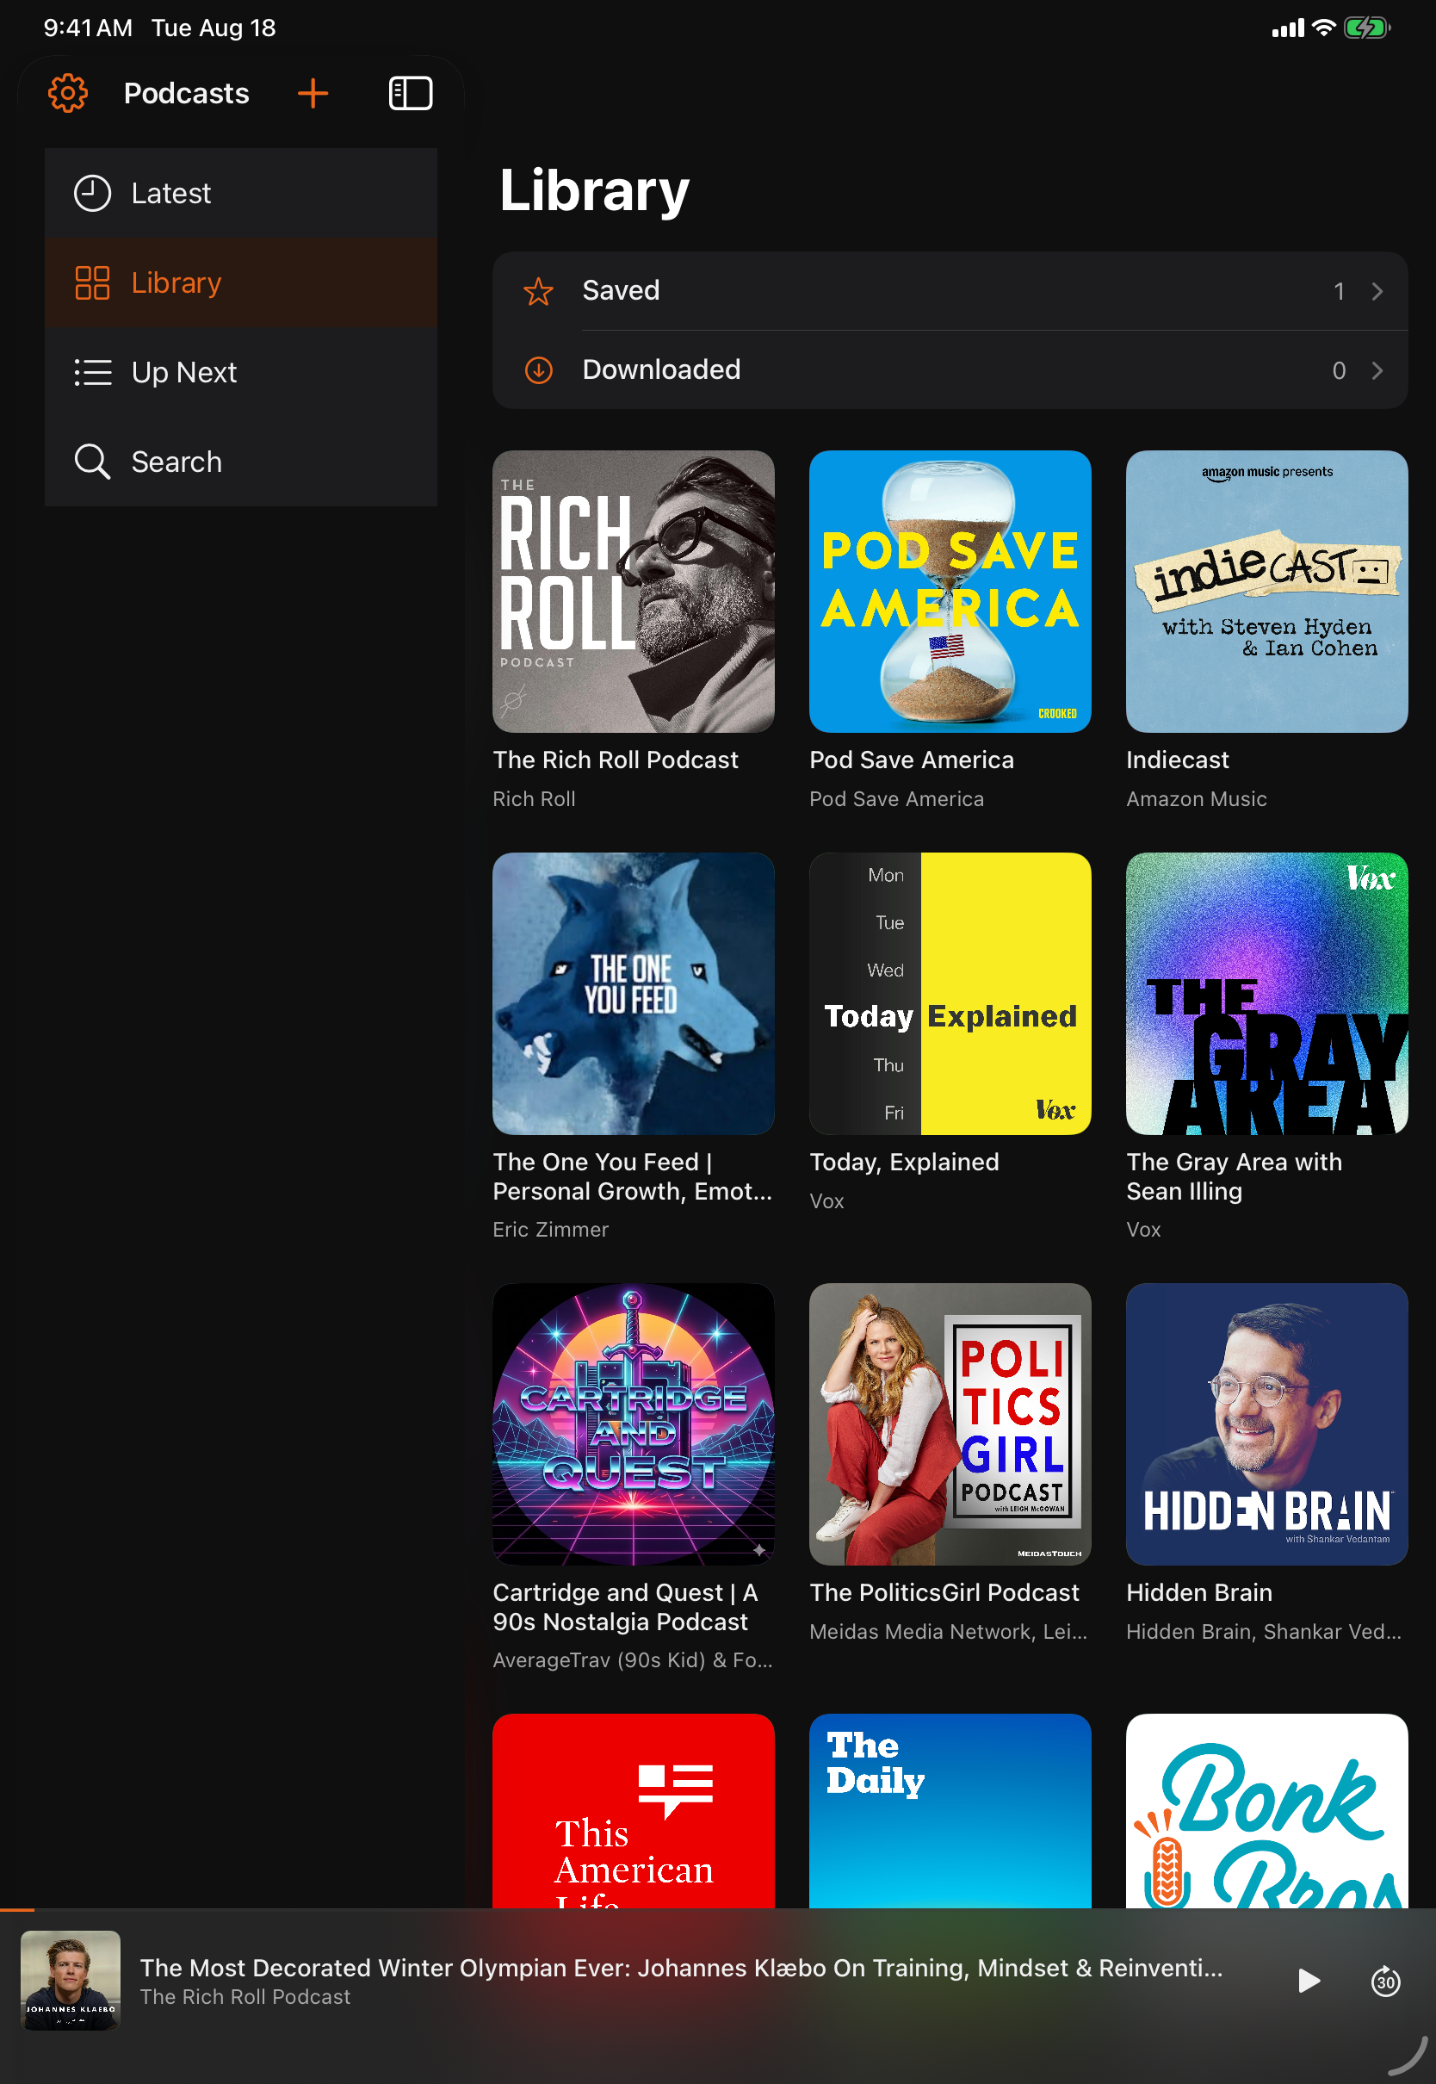
Task: Expand the Downloaded row chevron
Action: coord(1377,369)
